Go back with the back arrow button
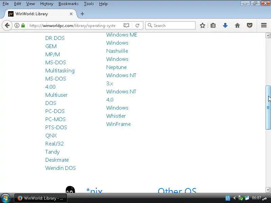 coord(7,26)
